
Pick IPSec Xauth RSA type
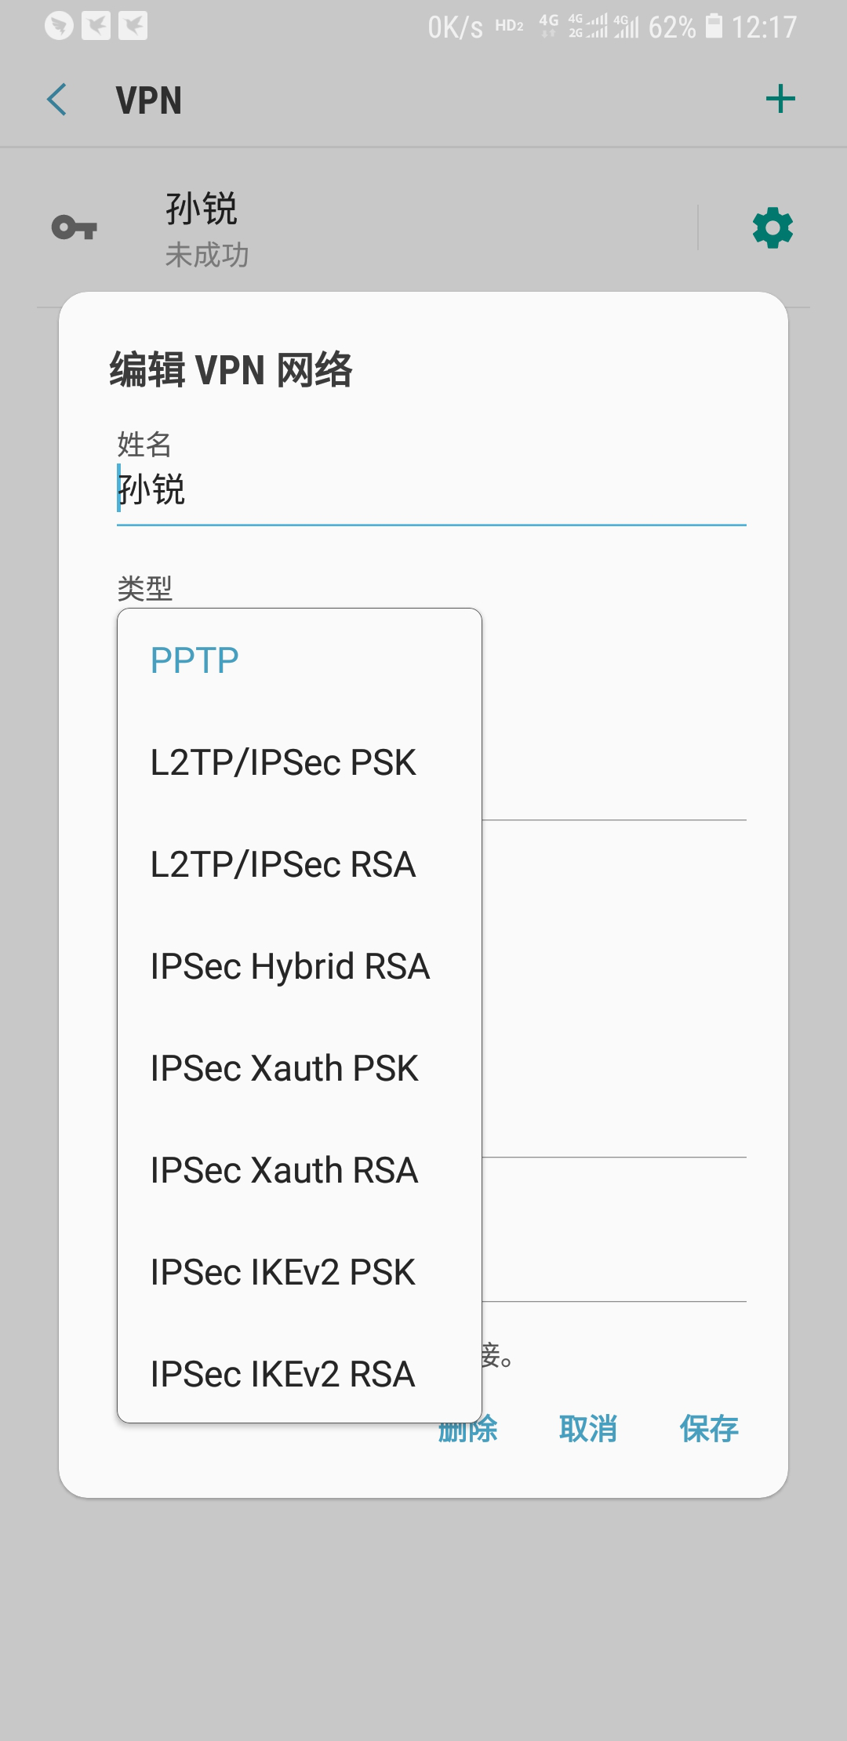tap(285, 1170)
